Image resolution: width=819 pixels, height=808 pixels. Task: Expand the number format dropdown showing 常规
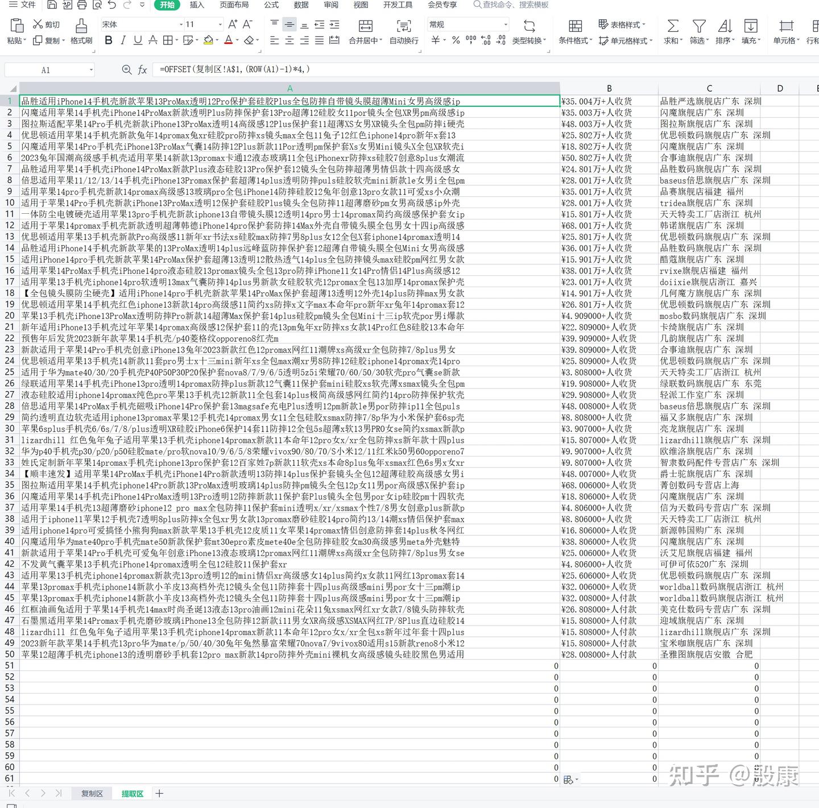[x=506, y=24]
